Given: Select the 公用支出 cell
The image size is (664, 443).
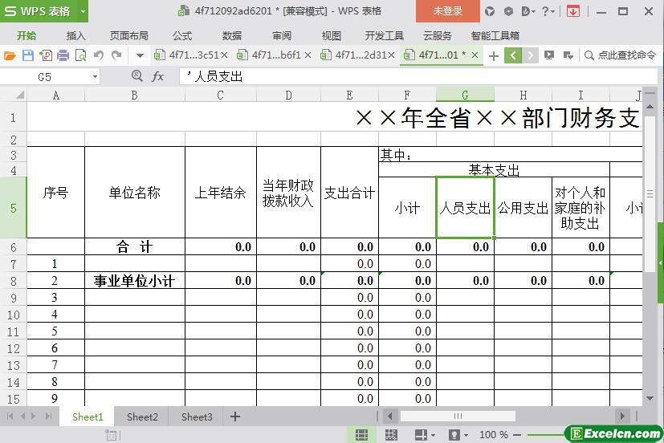Looking at the screenshot, I should (x=523, y=208).
